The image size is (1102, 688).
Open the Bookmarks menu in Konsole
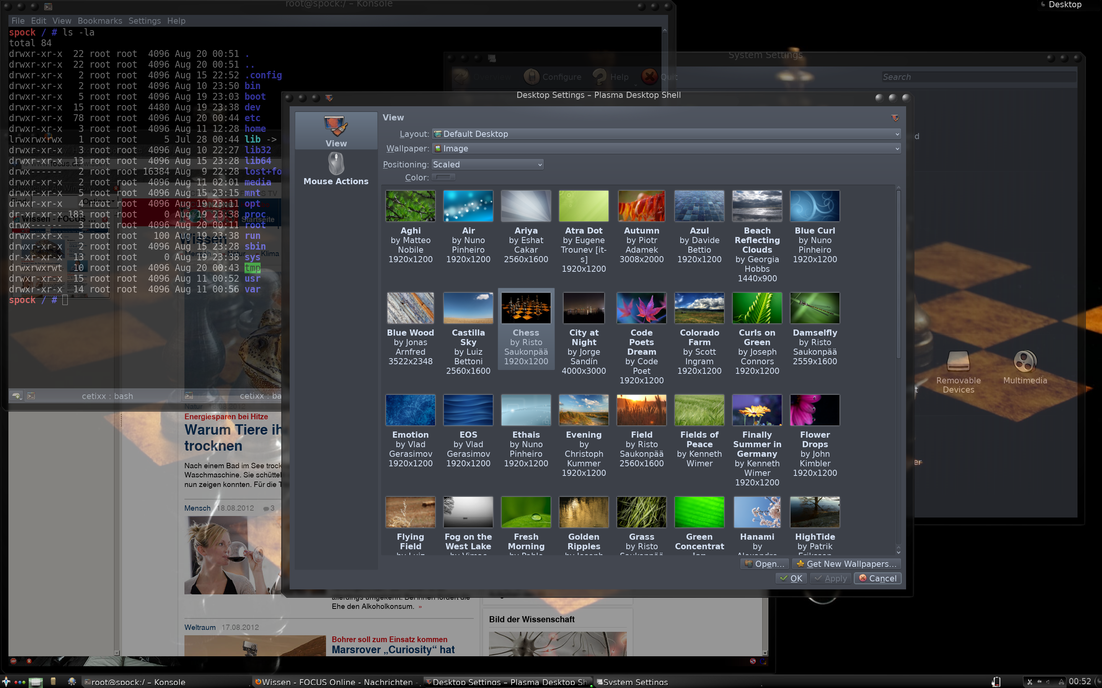[x=100, y=21]
